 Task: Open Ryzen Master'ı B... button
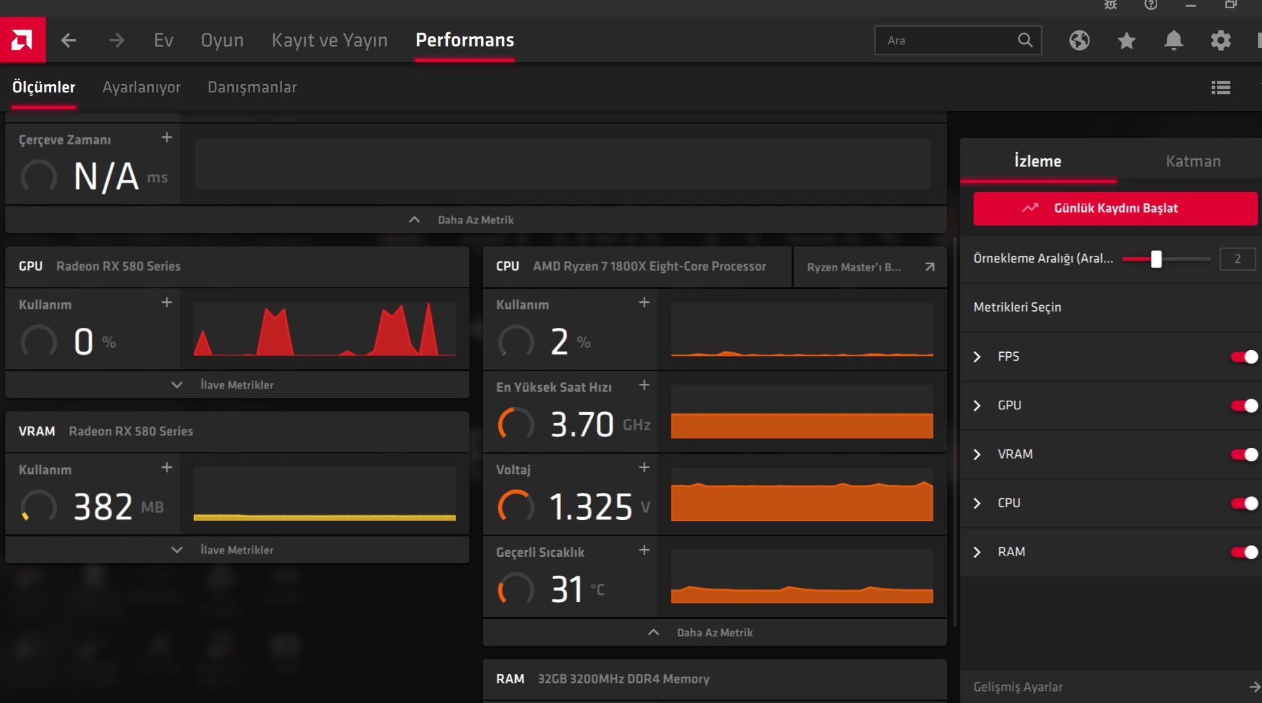pos(869,267)
